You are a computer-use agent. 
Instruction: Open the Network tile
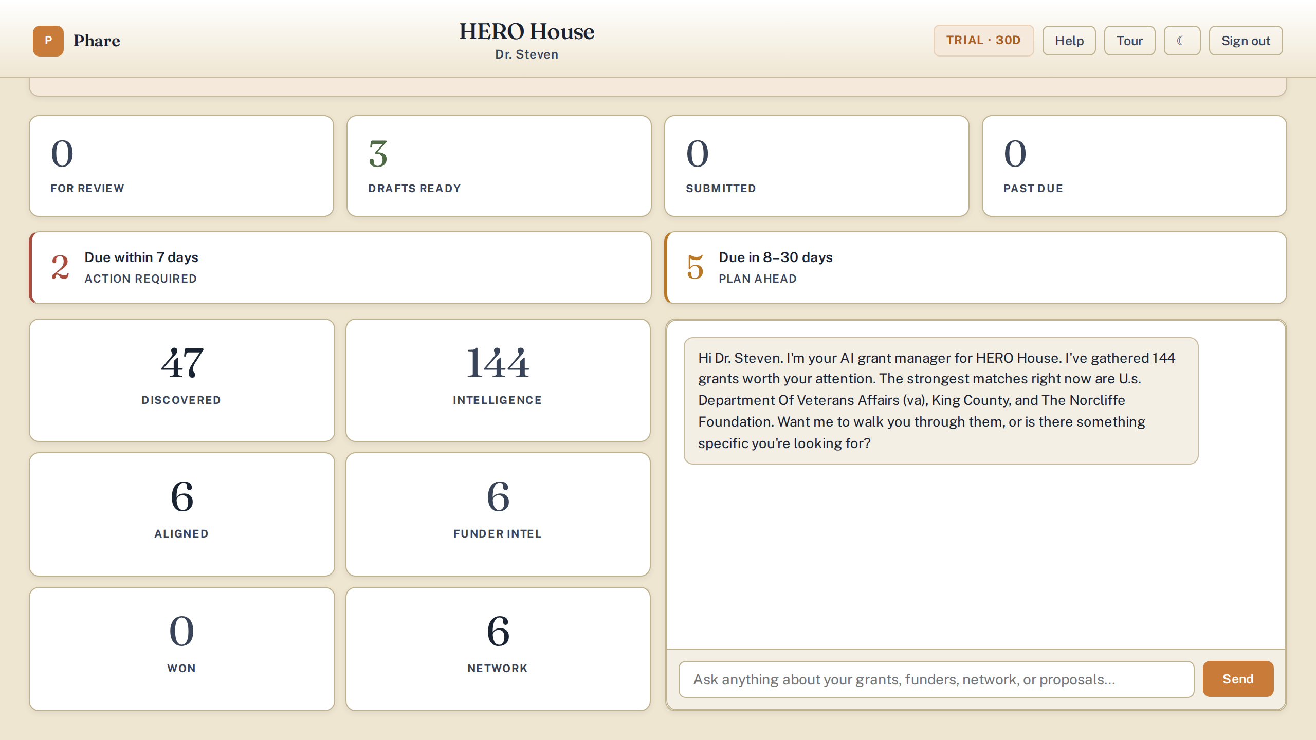point(498,649)
